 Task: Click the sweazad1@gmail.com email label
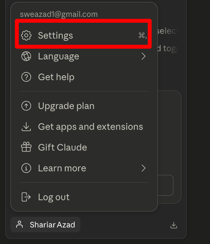tap(59, 14)
